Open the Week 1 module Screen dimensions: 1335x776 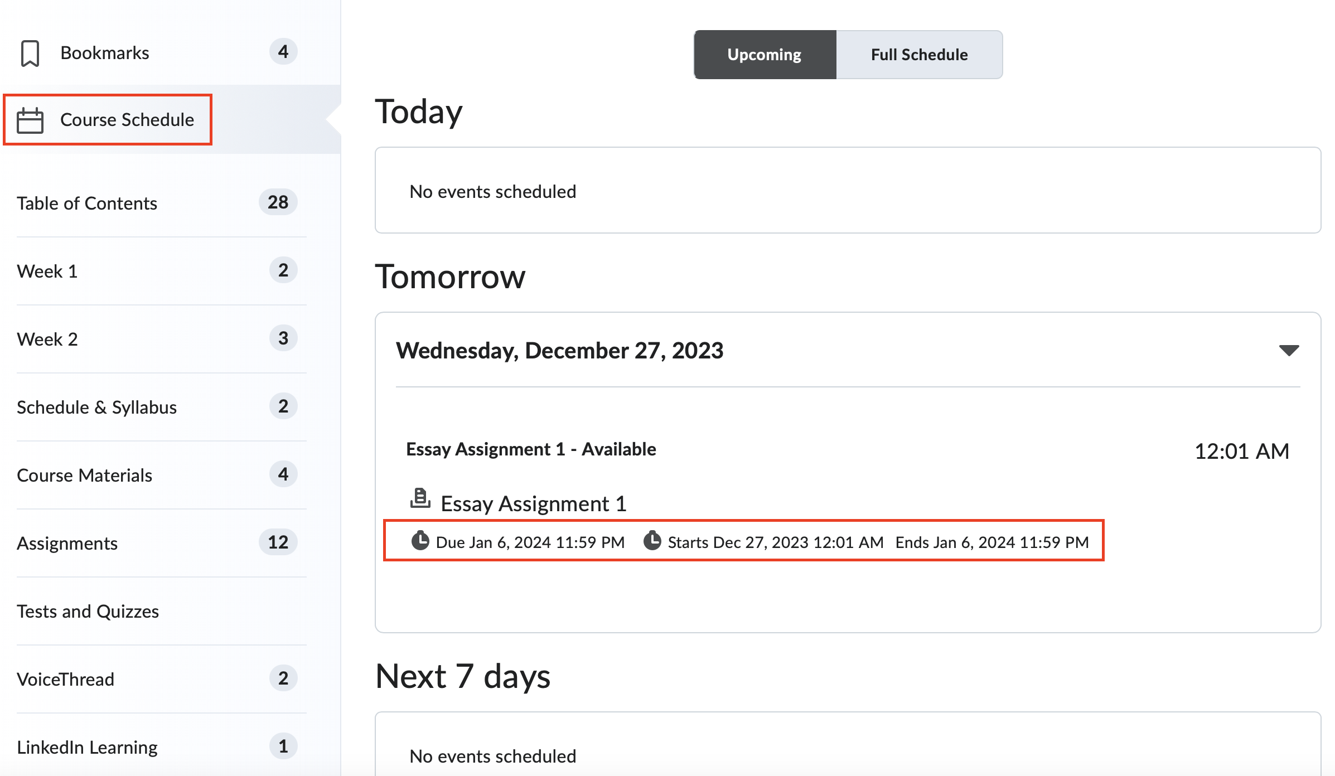(47, 271)
